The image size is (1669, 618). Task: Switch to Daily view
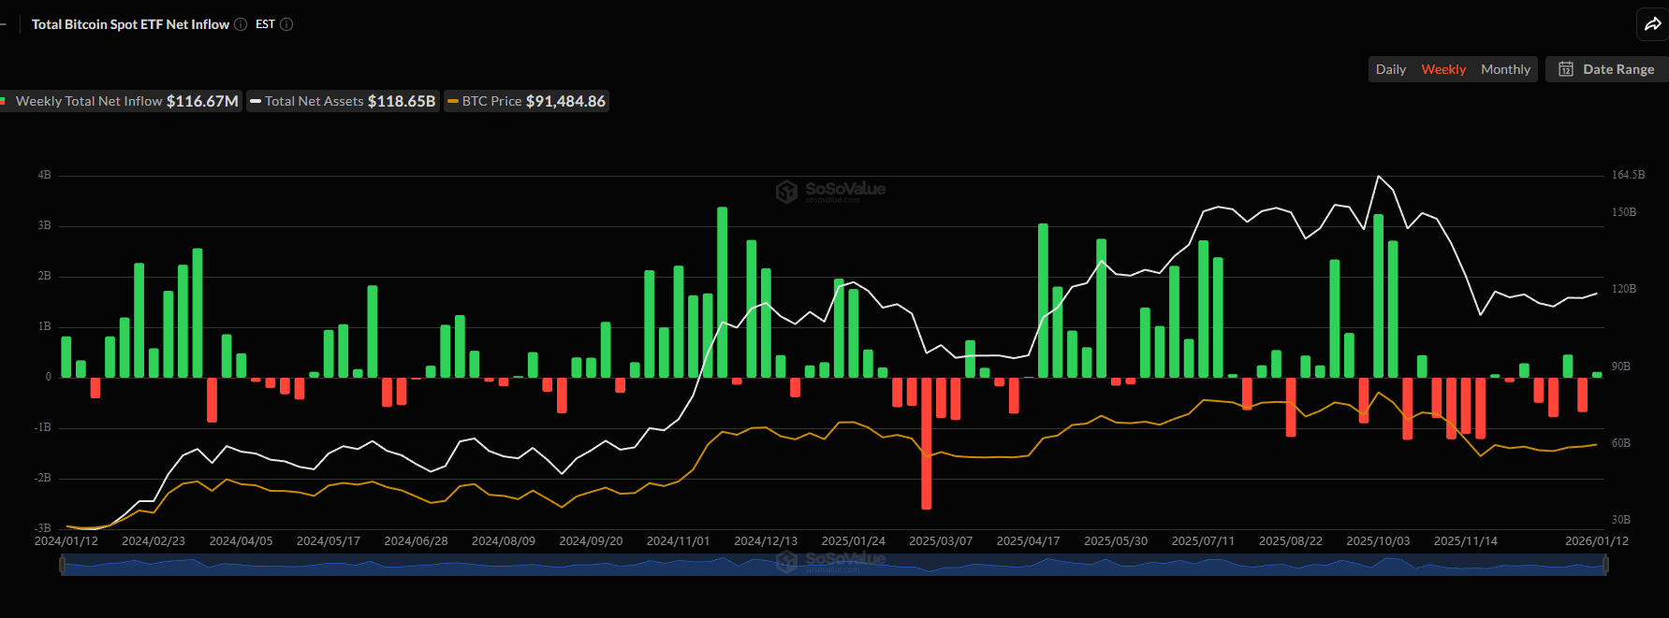(1390, 69)
